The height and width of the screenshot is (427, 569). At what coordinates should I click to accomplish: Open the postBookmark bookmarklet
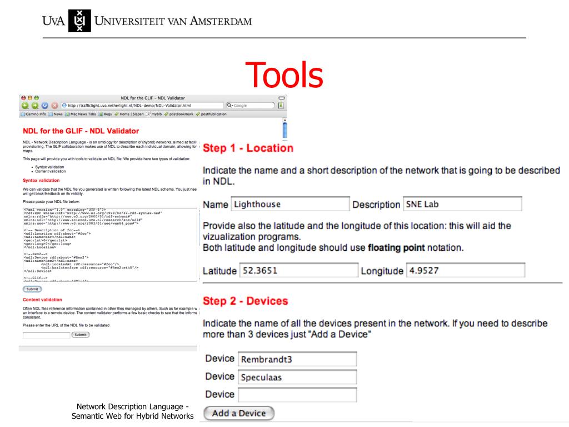coord(179,114)
